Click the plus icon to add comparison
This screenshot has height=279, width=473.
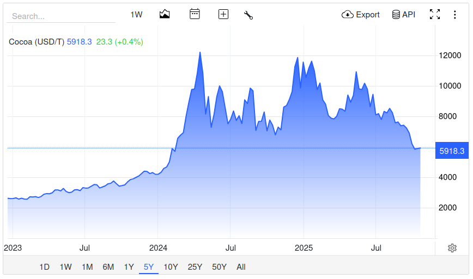[x=223, y=15]
